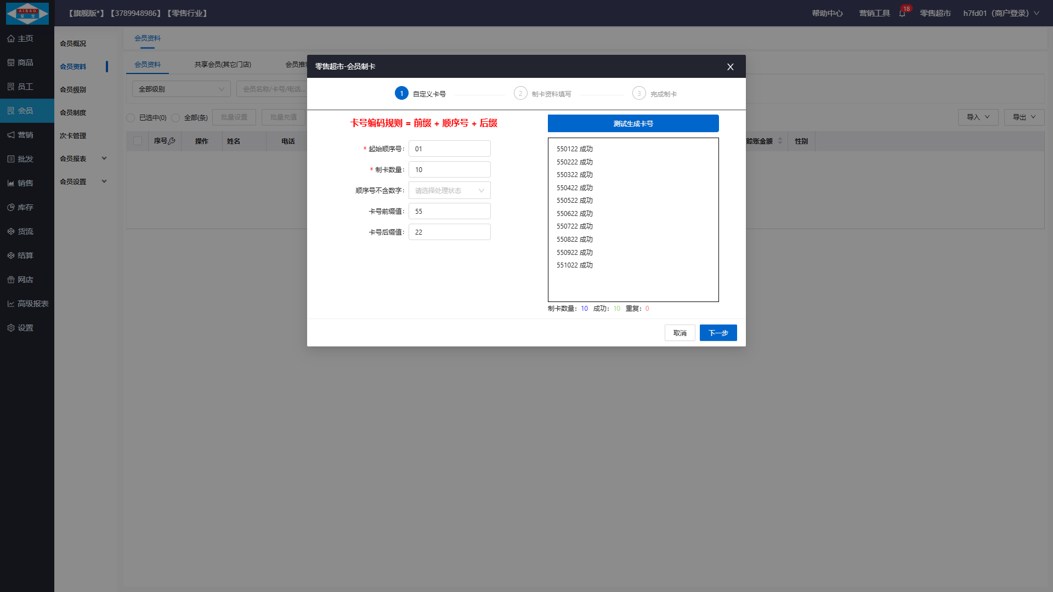Open the 营销 marketing megaphone icon
This screenshot has height=592, width=1053.
click(11, 135)
